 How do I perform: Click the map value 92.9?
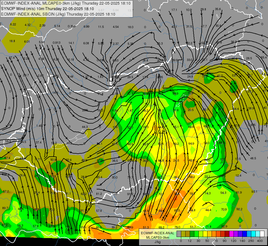tap(224, 226)
